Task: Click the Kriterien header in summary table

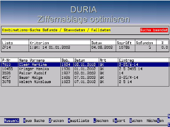Action: (x=39, y=43)
